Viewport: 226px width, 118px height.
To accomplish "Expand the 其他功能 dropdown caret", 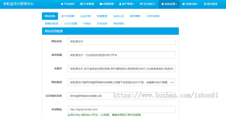I will 198,4.
